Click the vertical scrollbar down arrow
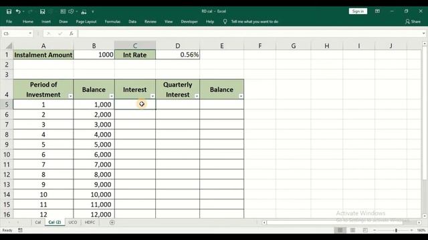This screenshot has width=428, height=240. coord(425,216)
